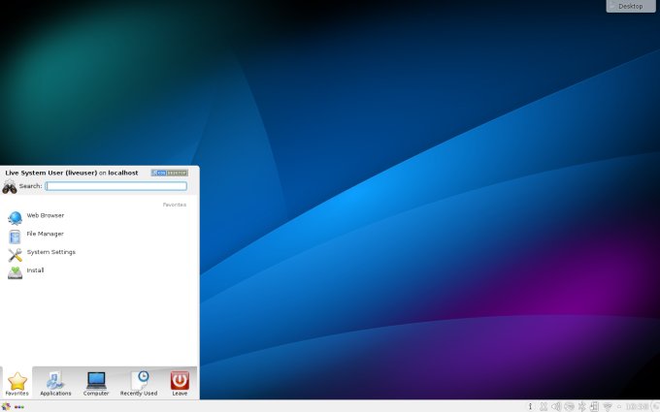This screenshot has height=412, width=660.
Task: Expand hidden system tray icons arrow
Action: coord(619,406)
